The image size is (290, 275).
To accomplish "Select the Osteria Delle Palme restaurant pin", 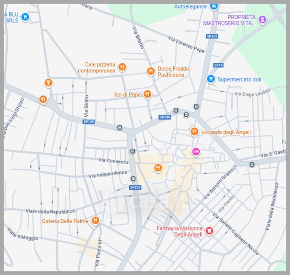I will 95,221.
